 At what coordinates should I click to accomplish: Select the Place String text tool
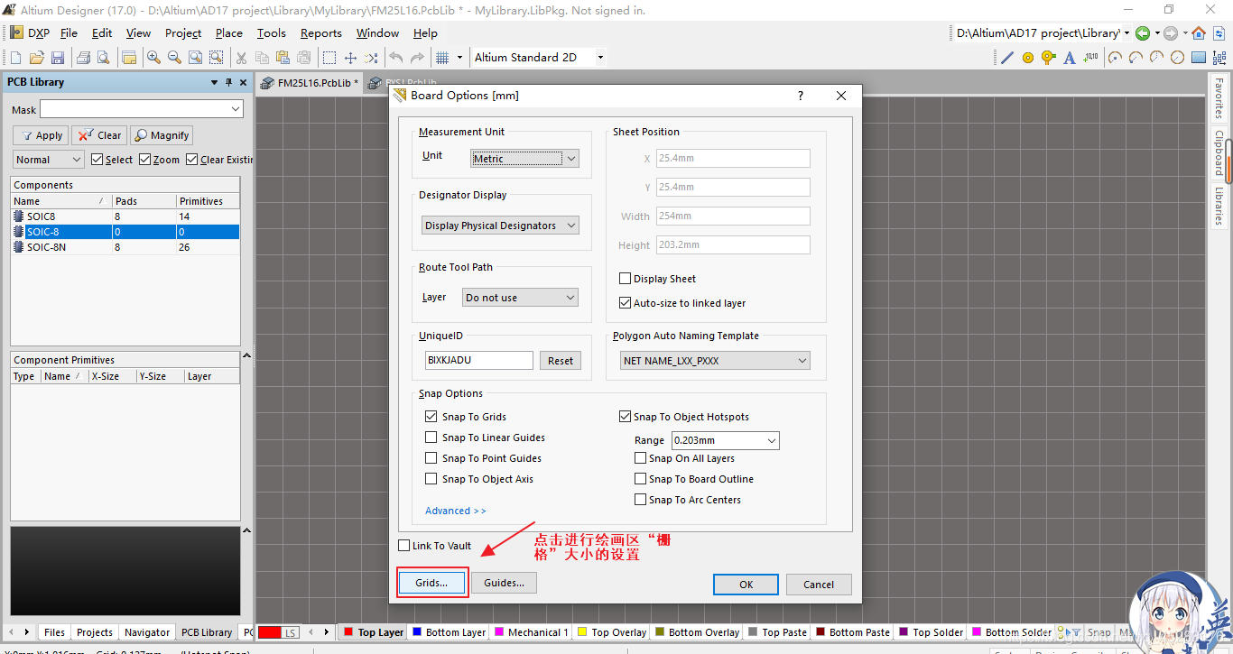click(1070, 58)
